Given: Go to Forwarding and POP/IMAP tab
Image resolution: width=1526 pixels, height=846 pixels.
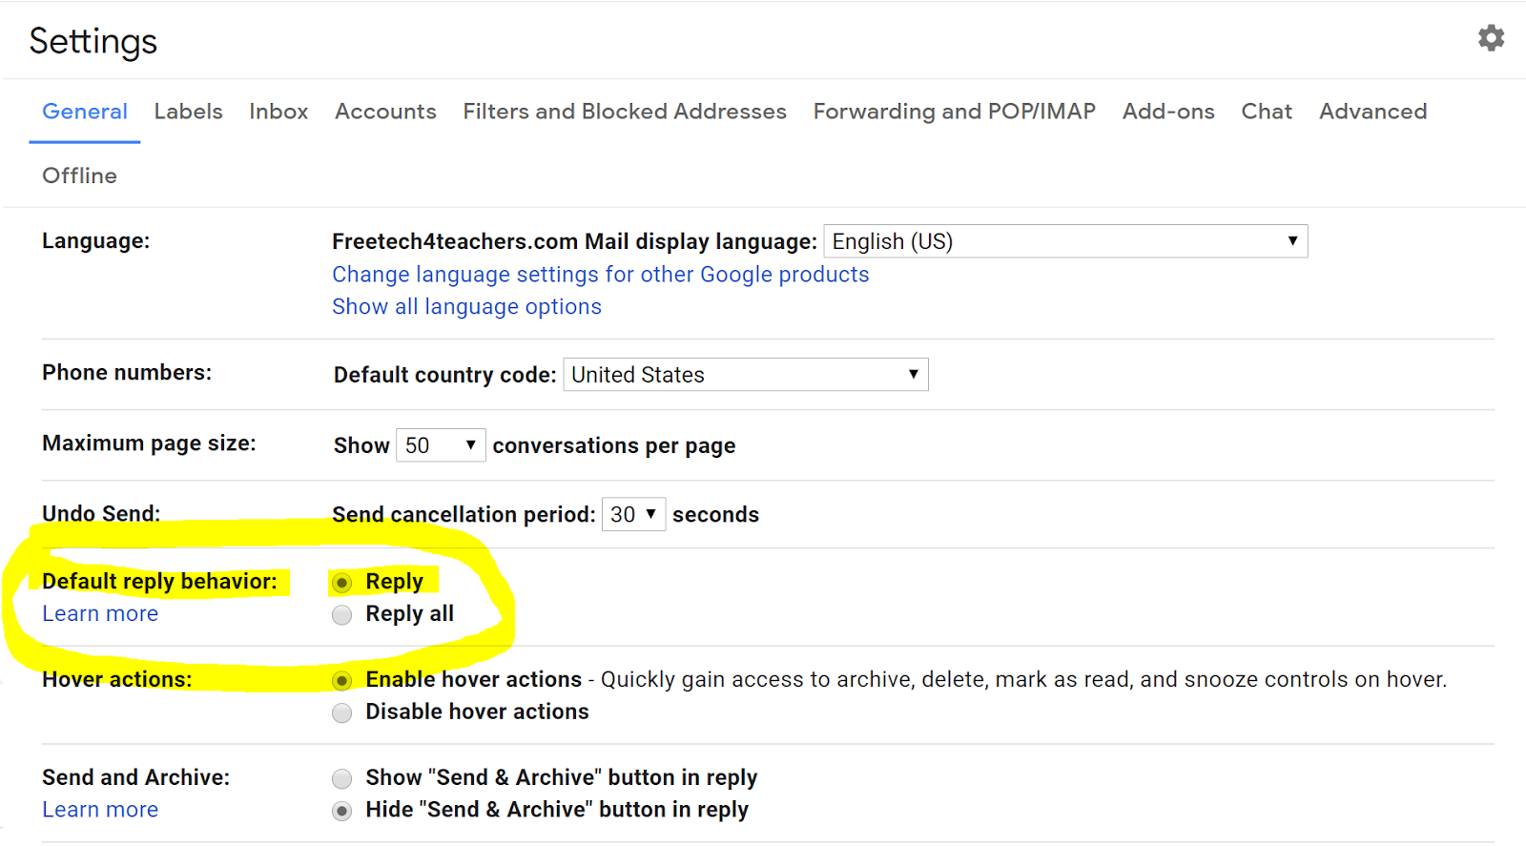Looking at the screenshot, I should coord(954,112).
